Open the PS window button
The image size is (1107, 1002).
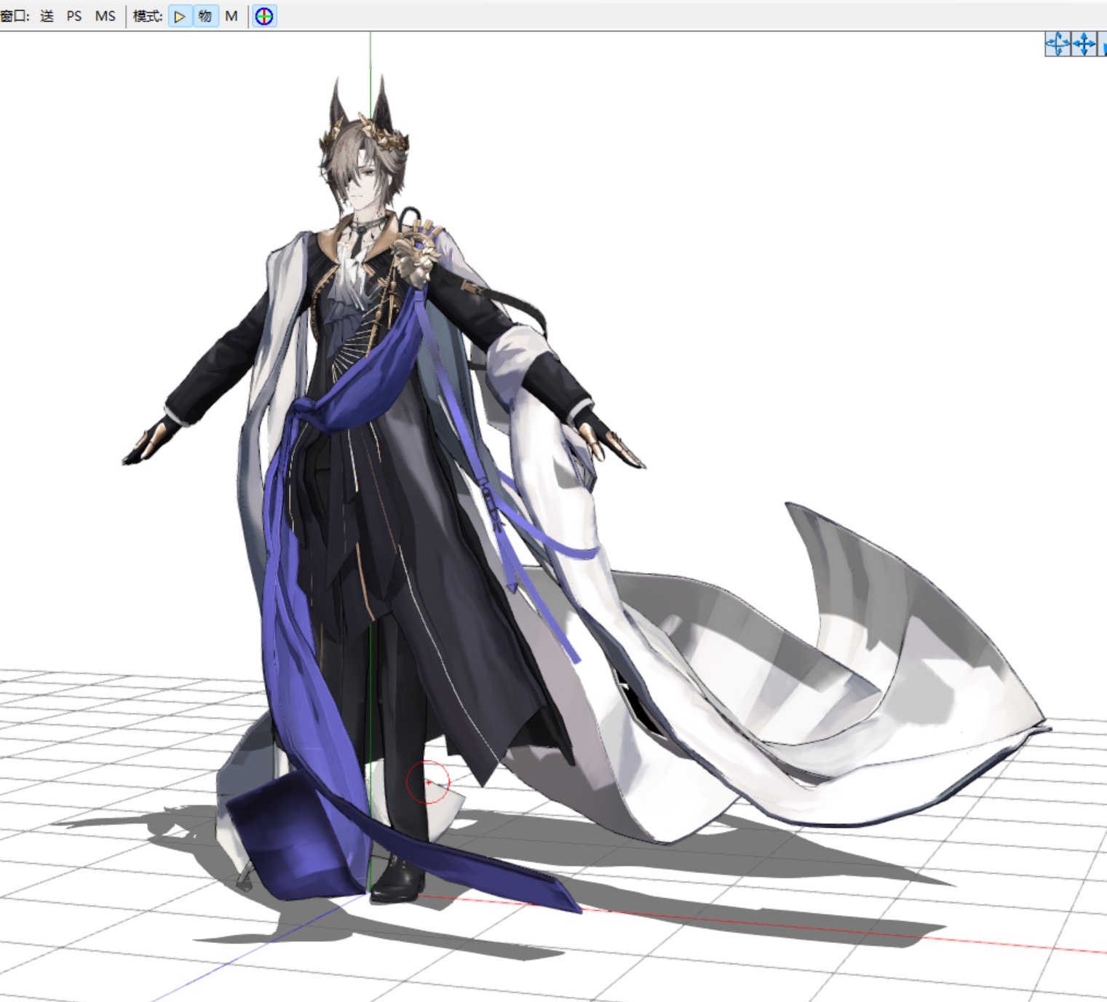74,16
